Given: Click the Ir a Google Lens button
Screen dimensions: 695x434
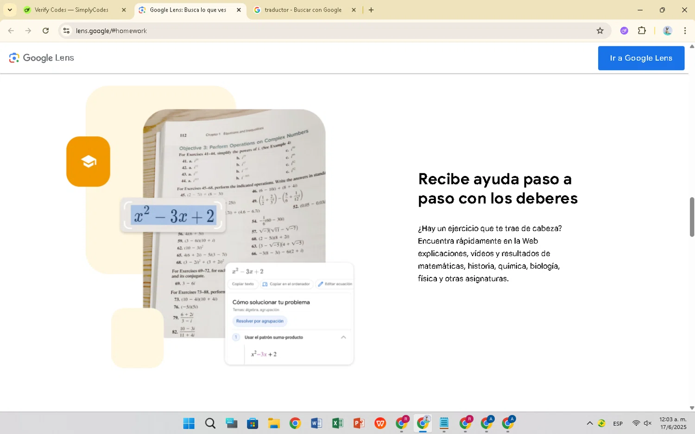Looking at the screenshot, I should click(641, 58).
